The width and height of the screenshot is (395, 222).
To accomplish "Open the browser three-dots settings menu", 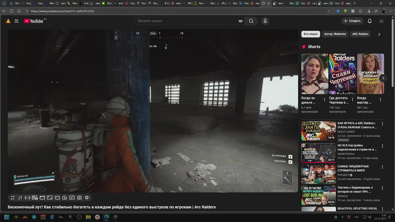I will tap(391, 11).
